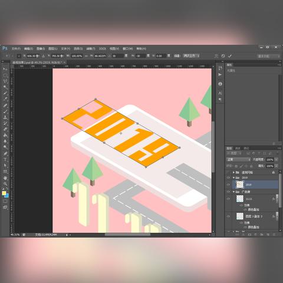Open the Actions panel play icon in dock
This screenshot has height=283, width=283.
point(220,75)
